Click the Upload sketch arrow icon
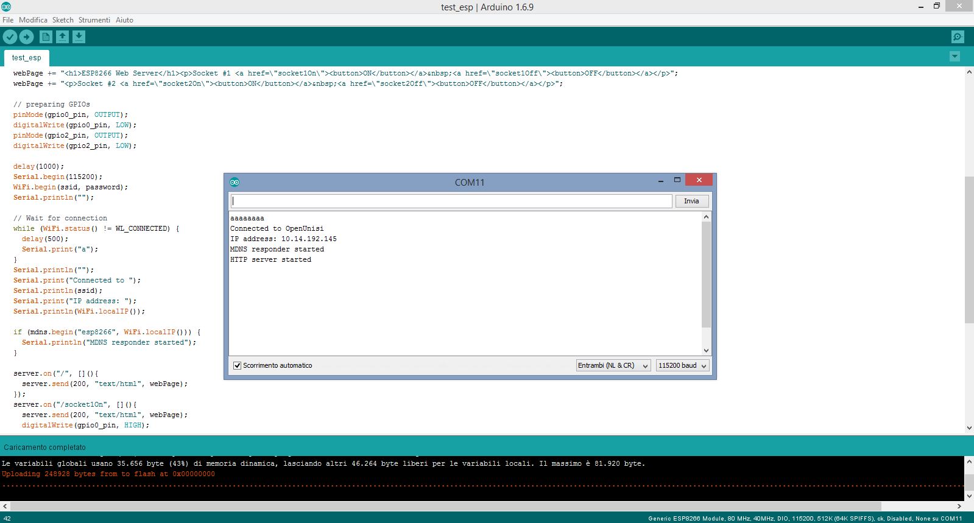The height and width of the screenshot is (523, 974). (x=27, y=37)
